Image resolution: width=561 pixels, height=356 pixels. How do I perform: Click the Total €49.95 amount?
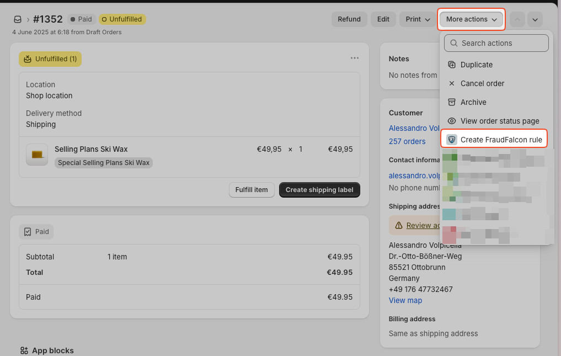[340, 273]
